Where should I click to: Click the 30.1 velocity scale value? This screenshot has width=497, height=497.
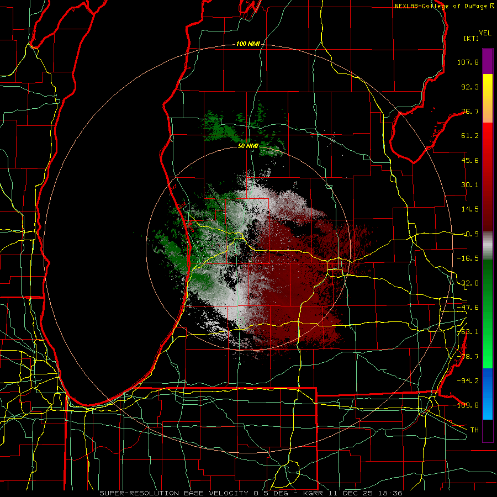[x=470, y=185]
